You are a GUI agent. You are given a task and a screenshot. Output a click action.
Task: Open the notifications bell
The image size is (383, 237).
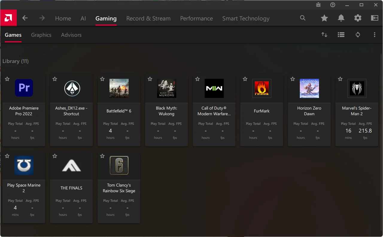[341, 18]
